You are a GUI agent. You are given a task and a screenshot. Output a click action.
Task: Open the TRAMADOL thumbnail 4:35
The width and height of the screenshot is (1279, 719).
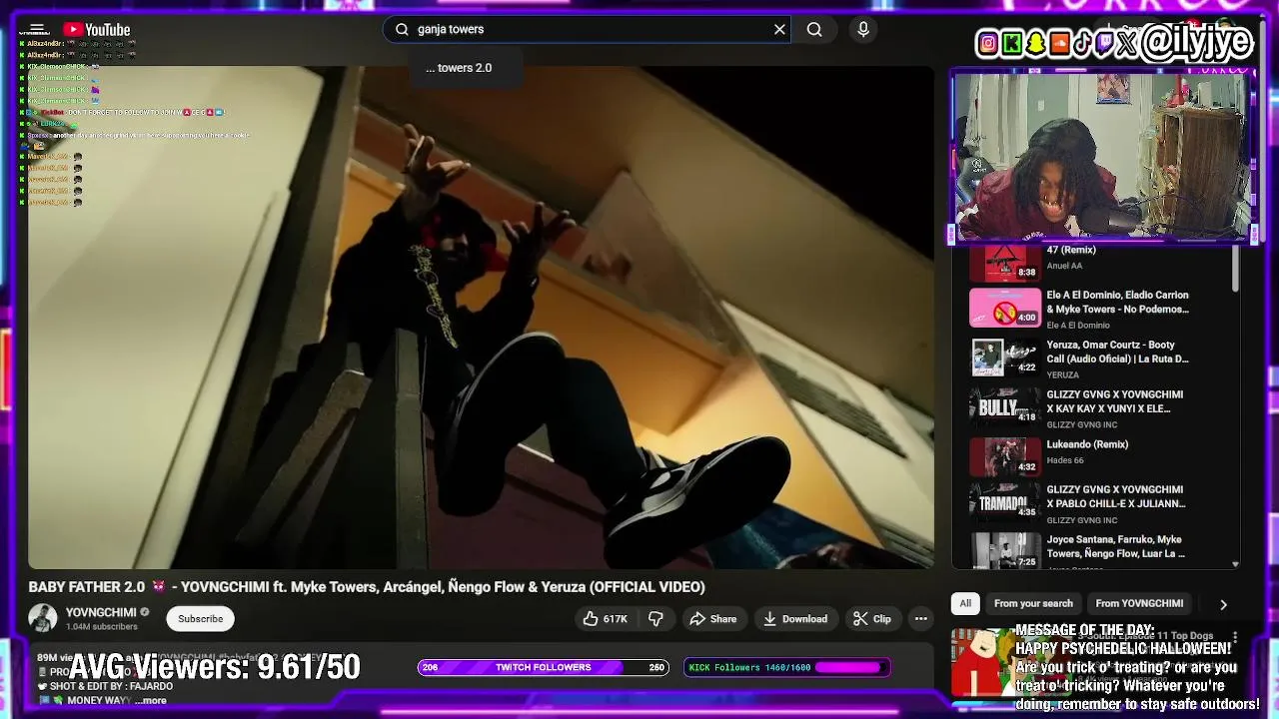point(1005,502)
